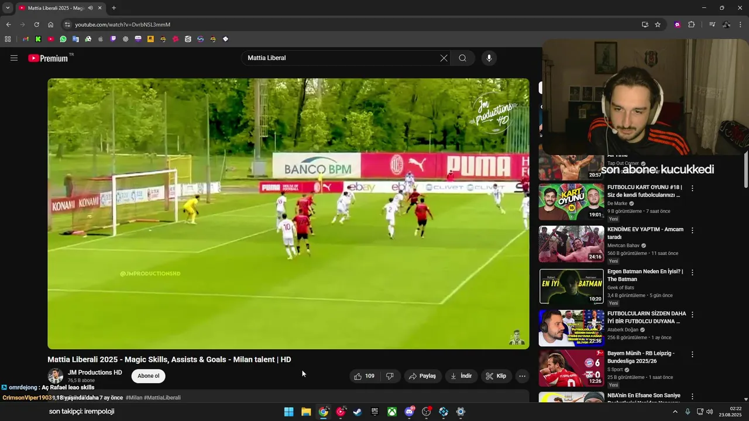Open the Kick bookmark
This screenshot has height=421, width=749.
tap(38, 39)
